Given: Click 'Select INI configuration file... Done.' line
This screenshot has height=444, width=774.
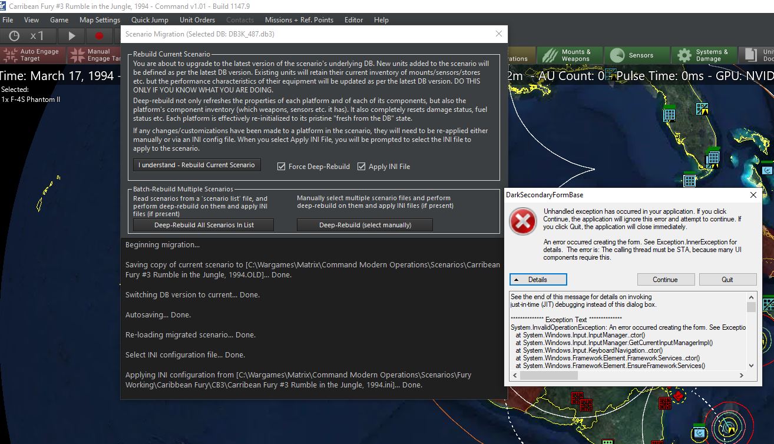Looking at the screenshot, I should [185, 354].
